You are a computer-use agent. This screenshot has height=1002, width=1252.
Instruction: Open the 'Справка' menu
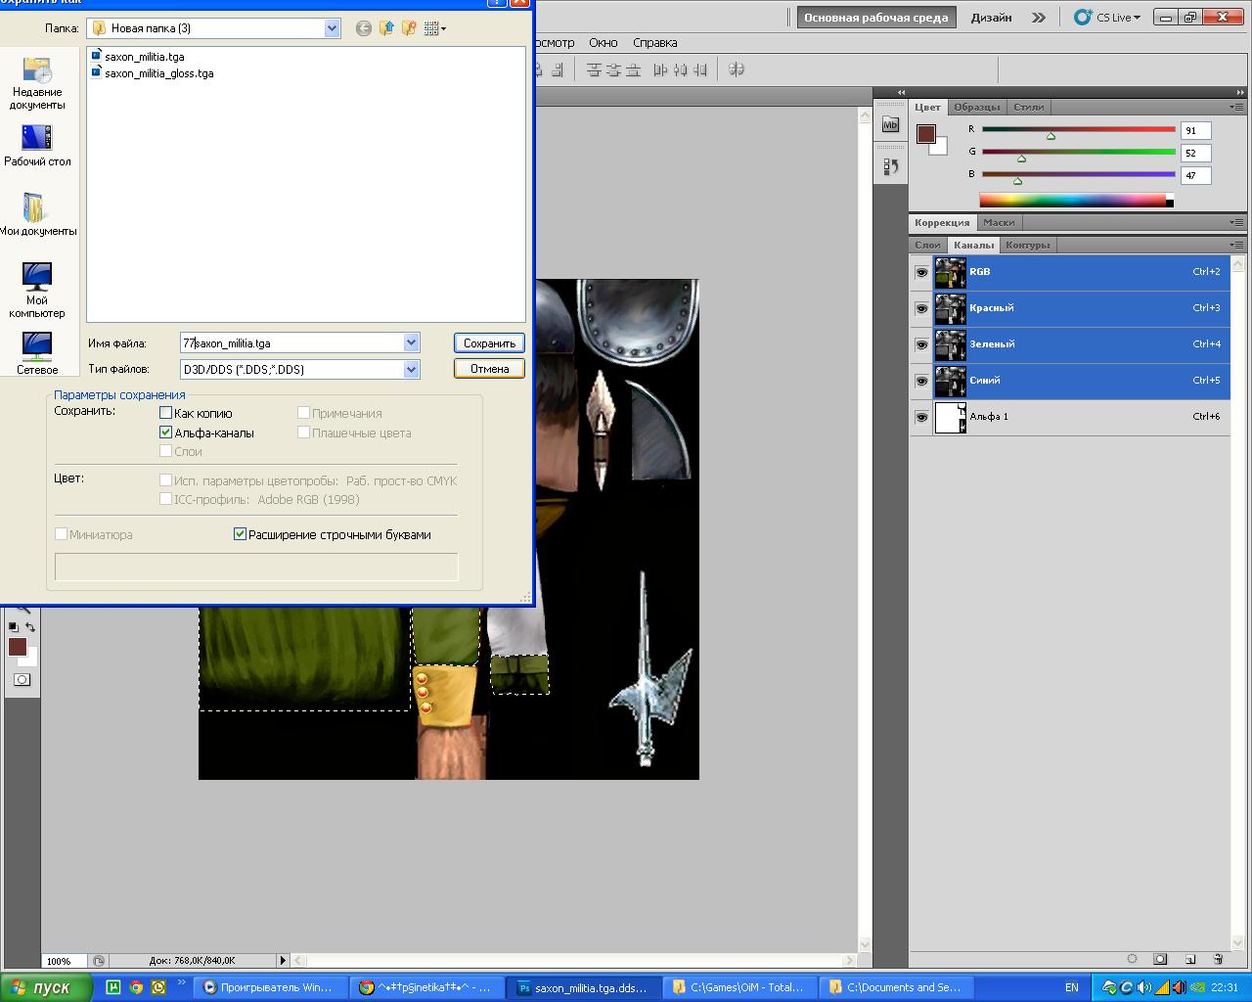[654, 42]
